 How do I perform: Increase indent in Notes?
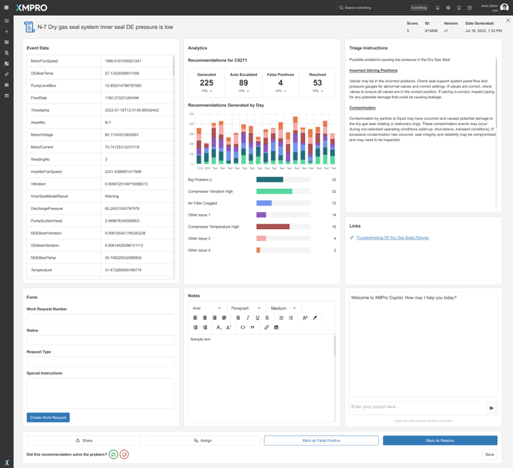[x=205, y=328]
